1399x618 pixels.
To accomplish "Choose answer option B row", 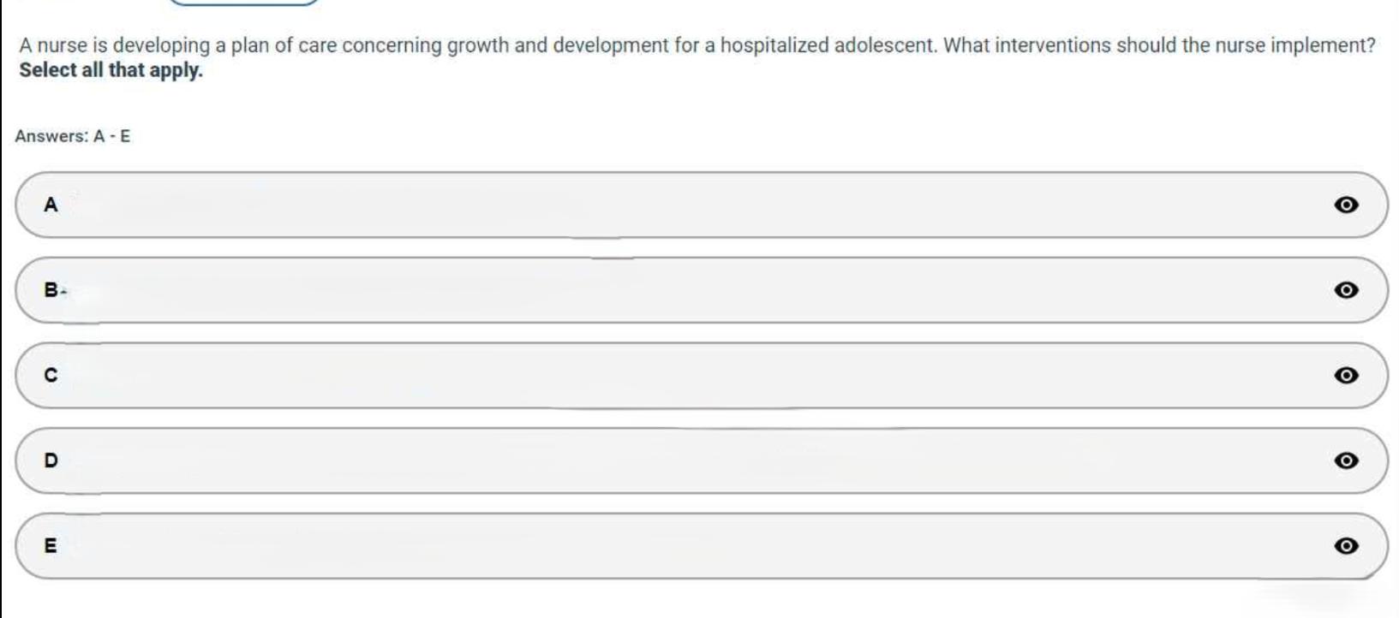I will coord(685,290).
